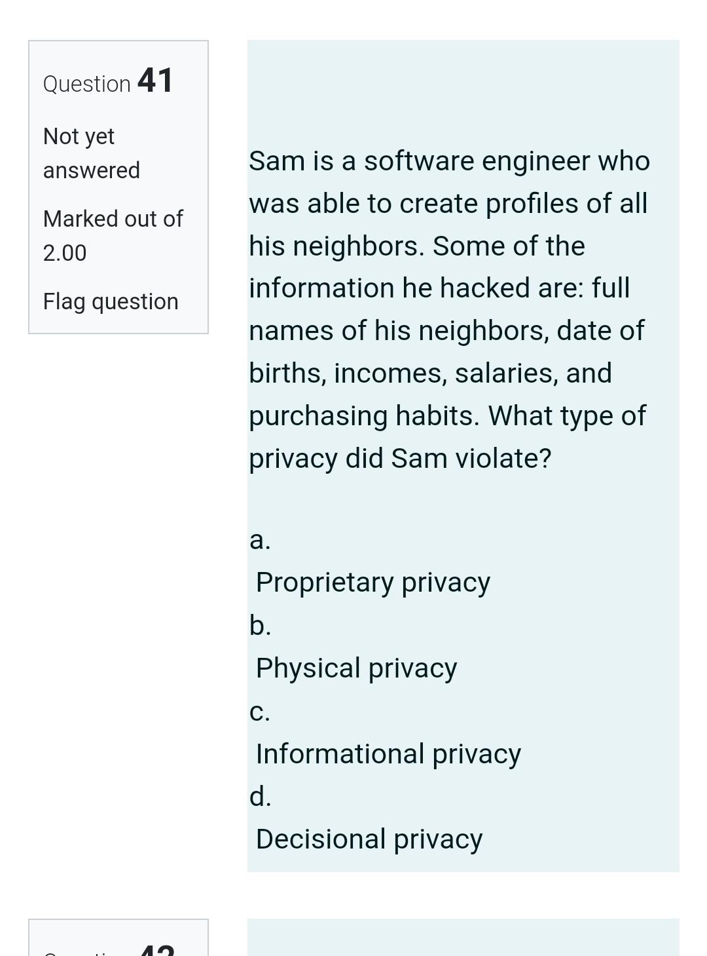Click the option letter 'c.'
Image resolution: width=707 pixels, height=956 pixels.
click(x=260, y=713)
